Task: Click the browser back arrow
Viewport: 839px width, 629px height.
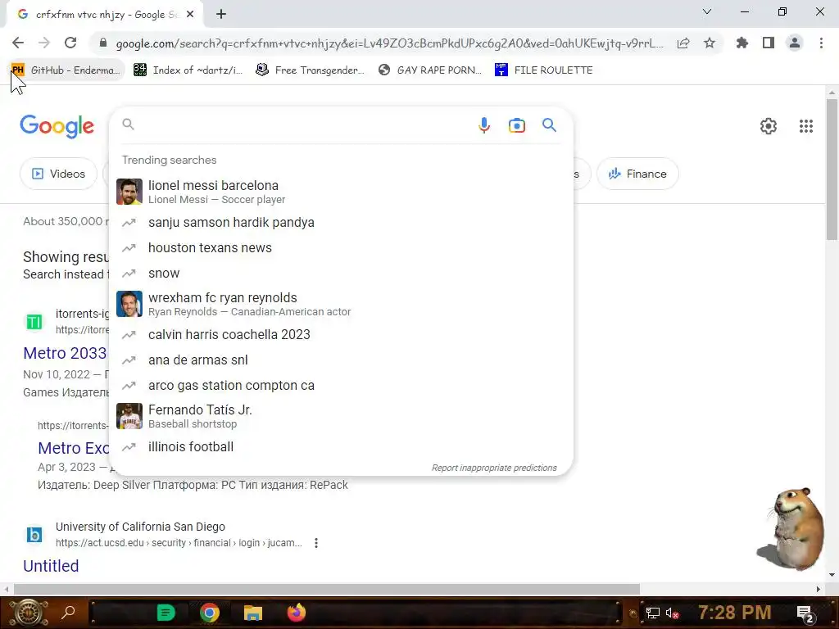Action: pos(18,43)
